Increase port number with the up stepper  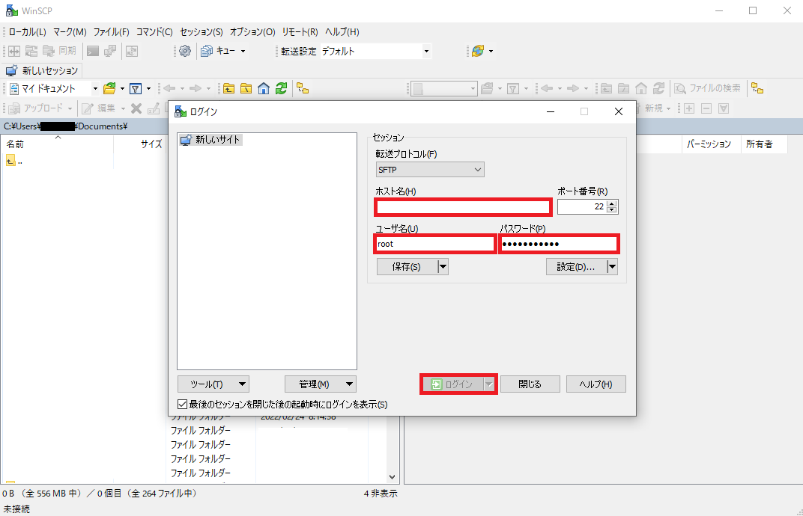tap(613, 202)
